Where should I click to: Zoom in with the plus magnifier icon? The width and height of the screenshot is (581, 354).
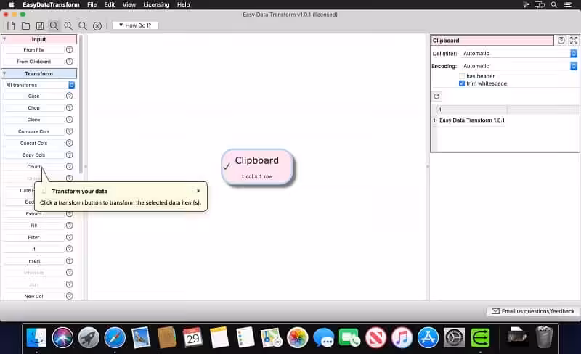coord(68,25)
